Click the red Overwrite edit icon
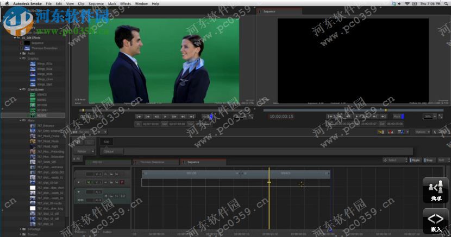This screenshot has width=451, height=237. pyautogui.click(x=391, y=132)
